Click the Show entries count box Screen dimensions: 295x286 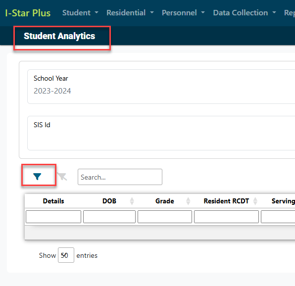click(66, 255)
